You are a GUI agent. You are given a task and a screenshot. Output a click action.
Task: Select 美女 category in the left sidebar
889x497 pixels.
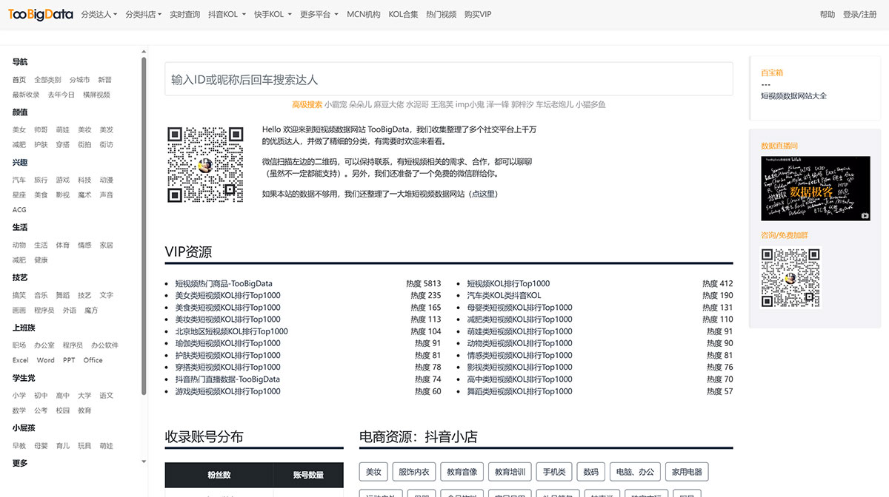point(19,129)
